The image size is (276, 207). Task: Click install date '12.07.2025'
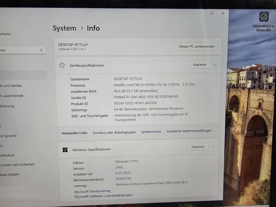pyautogui.click(x=123, y=173)
